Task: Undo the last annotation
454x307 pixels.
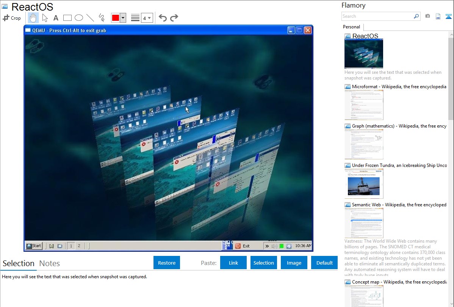Action: (x=163, y=18)
